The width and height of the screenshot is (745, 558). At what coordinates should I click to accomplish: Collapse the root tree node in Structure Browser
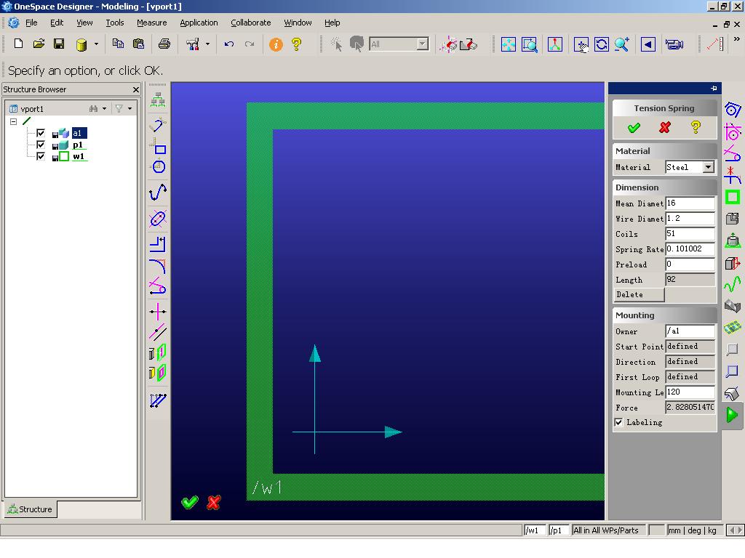(x=13, y=121)
